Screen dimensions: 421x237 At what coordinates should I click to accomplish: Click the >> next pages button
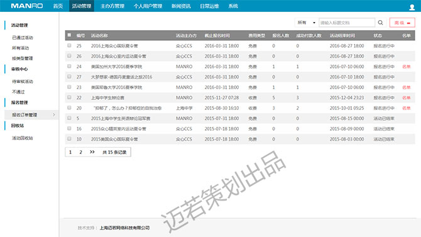pyautogui.click(x=92, y=152)
